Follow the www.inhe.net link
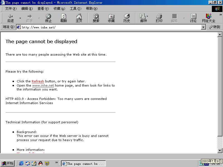Viewport: 223px width, 167px height. point(43,85)
